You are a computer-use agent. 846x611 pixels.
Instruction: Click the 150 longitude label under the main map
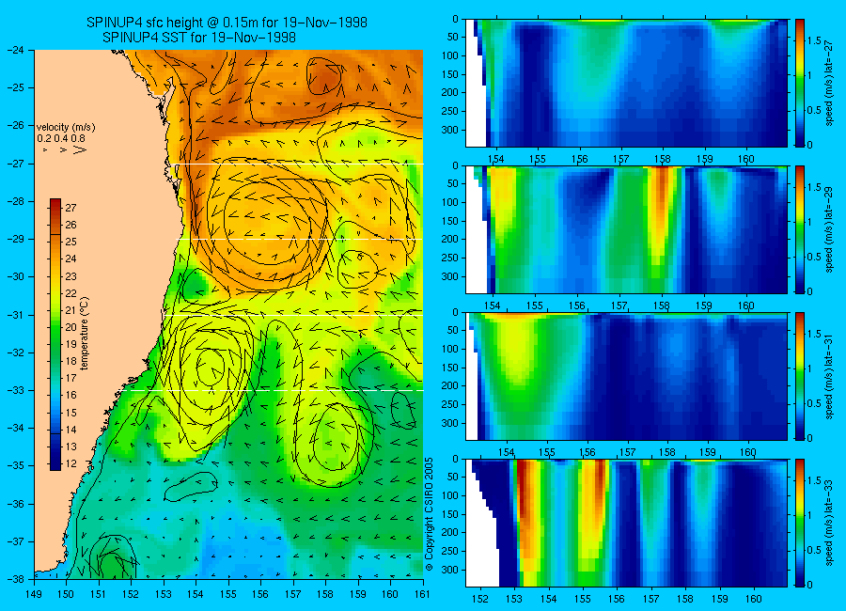pyautogui.click(x=67, y=594)
